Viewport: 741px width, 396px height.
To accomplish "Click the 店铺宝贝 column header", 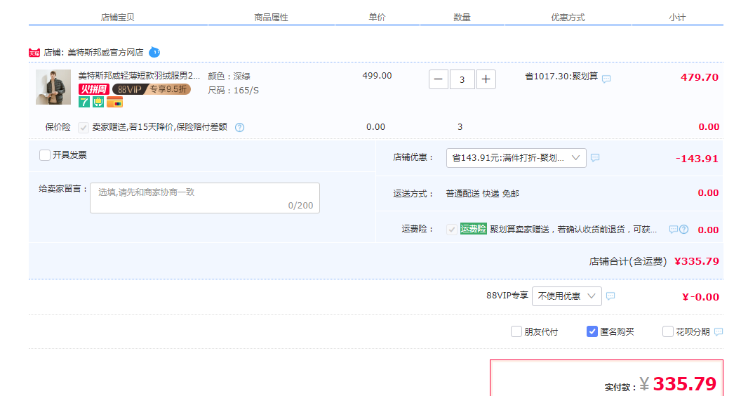I will pos(118,18).
